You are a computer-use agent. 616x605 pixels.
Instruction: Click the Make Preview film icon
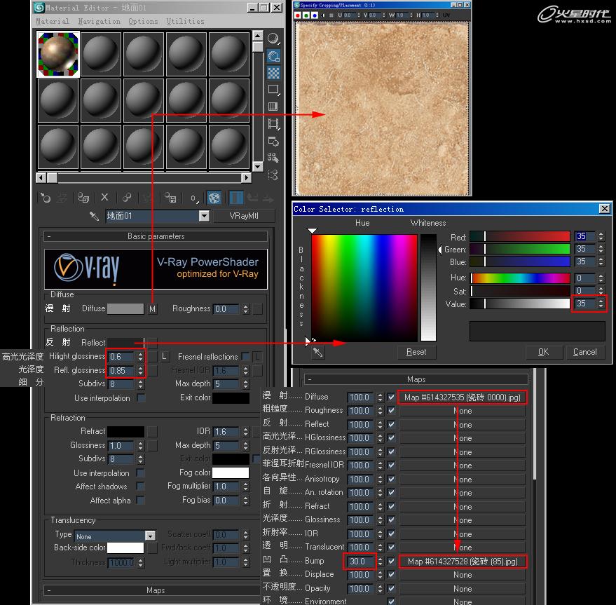273,124
